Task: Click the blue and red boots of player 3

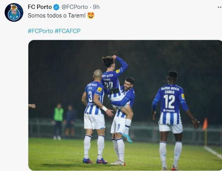Action: tap(95, 161)
